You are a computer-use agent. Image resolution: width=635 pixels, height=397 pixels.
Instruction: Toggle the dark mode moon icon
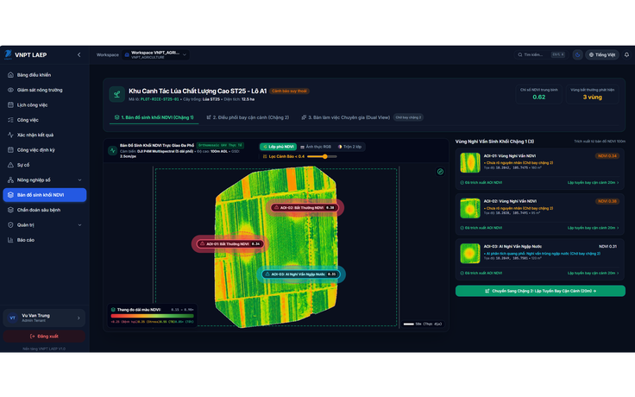577,54
